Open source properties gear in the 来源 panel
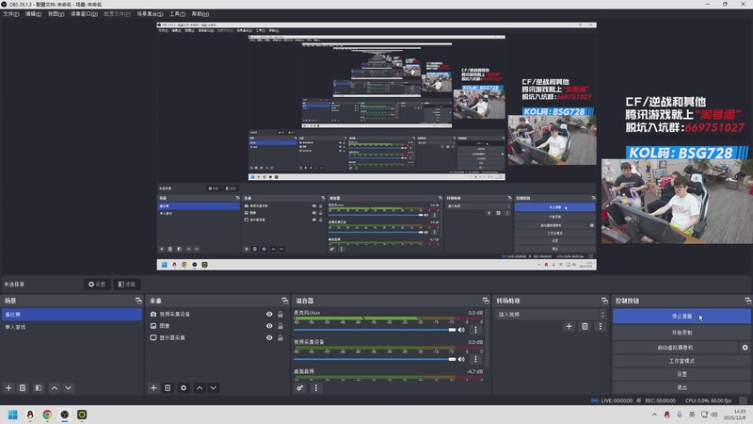Image resolution: width=753 pixels, height=424 pixels. click(x=184, y=388)
